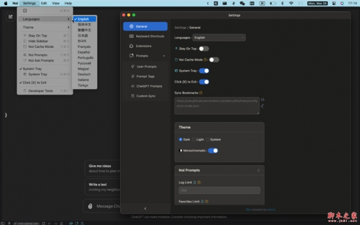The width and height of the screenshot is (360, 225).
Task: Click the attach file paperclip icon in message box
Action: pos(90,206)
